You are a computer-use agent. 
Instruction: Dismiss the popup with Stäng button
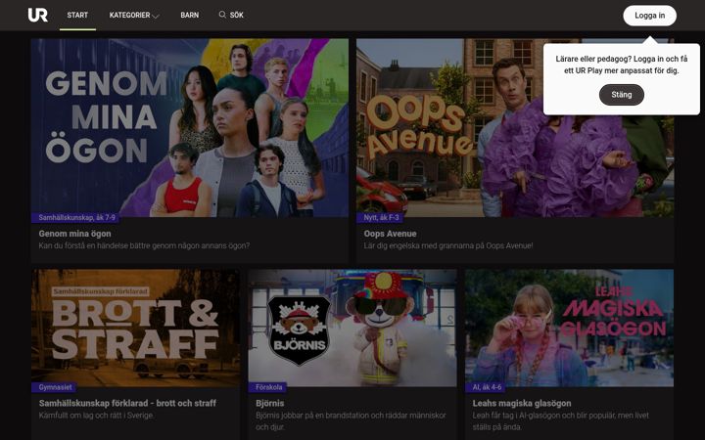pos(622,95)
